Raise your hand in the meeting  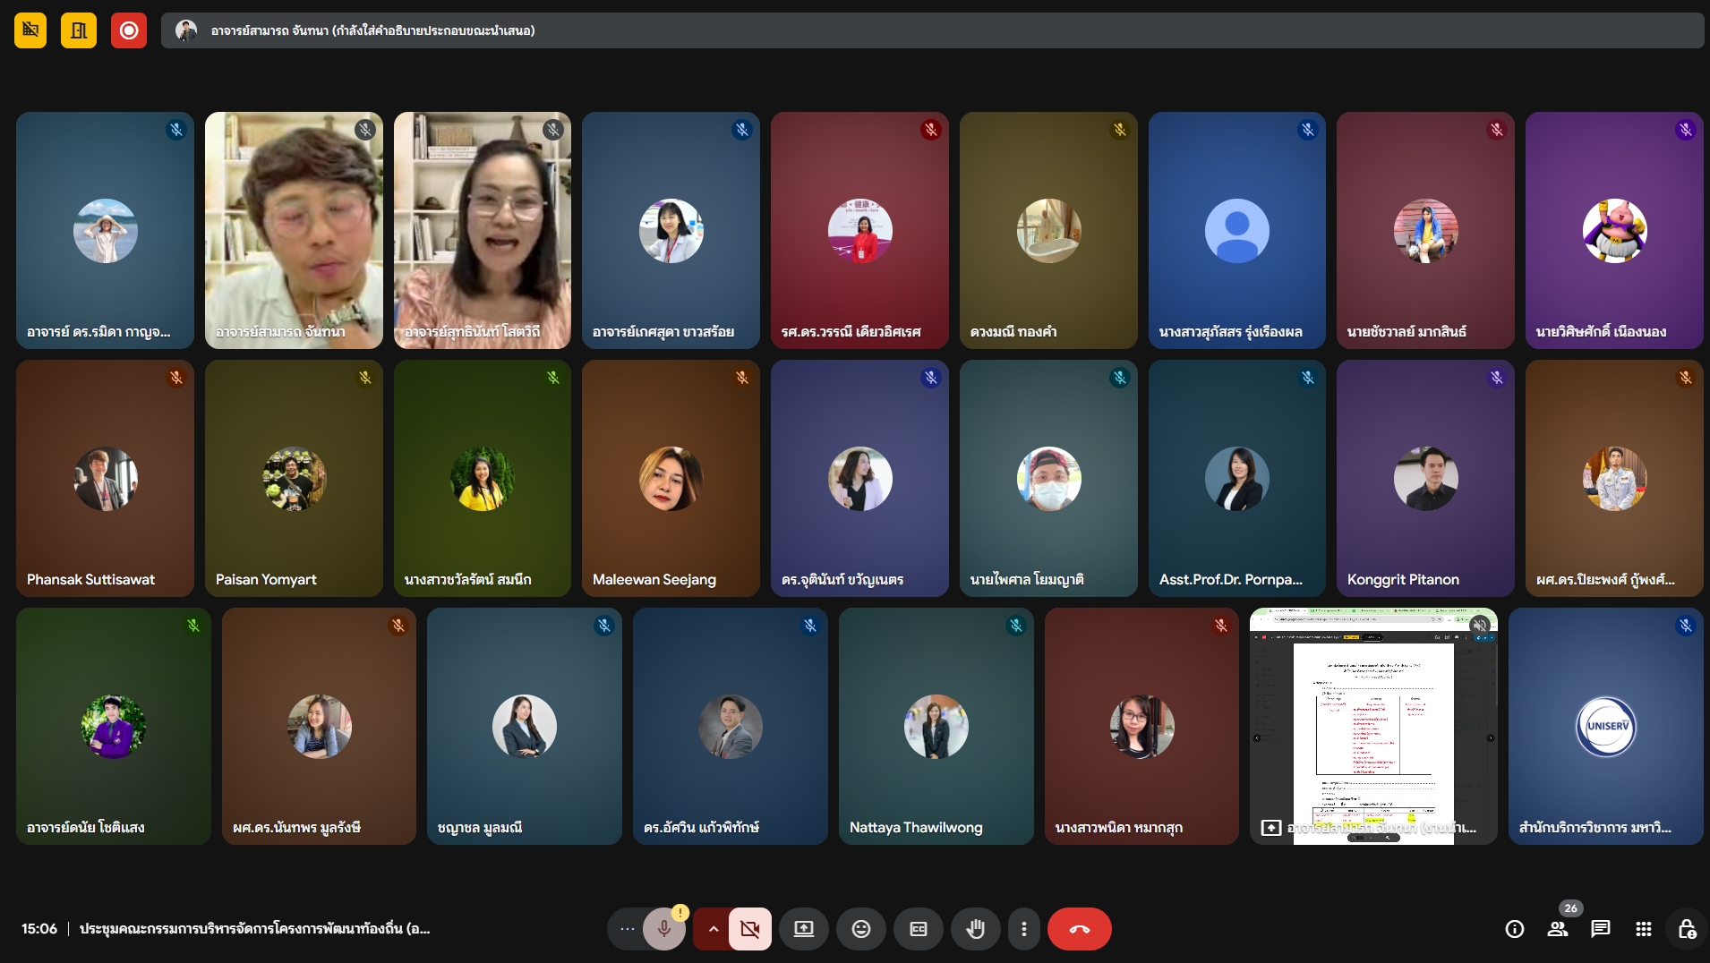click(975, 929)
